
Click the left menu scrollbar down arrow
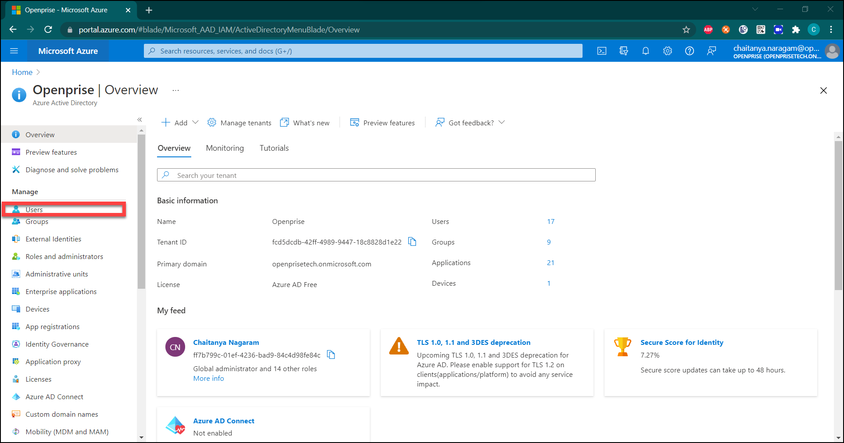pyautogui.click(x=141, y=437)
